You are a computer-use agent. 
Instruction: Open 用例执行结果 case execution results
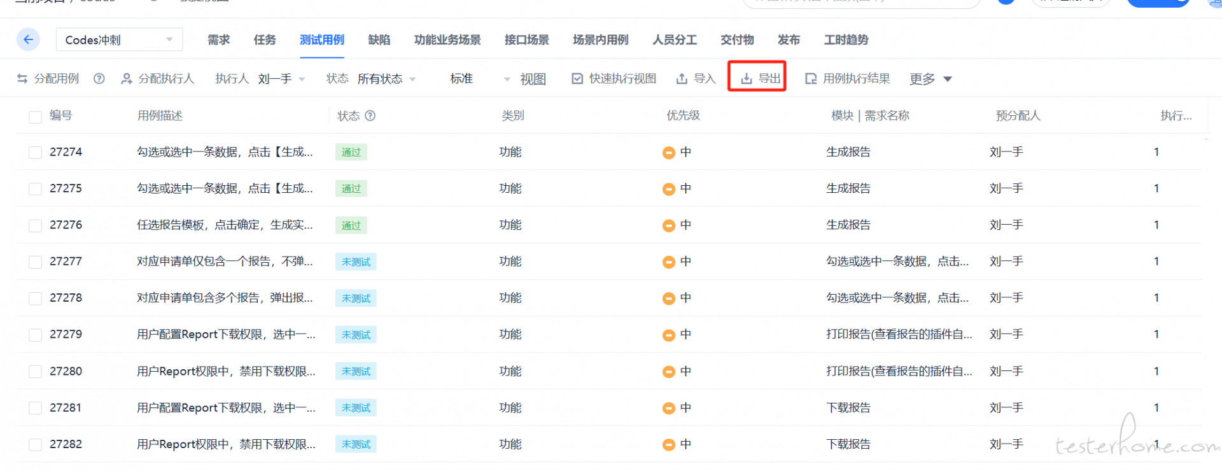pos(848,78)
